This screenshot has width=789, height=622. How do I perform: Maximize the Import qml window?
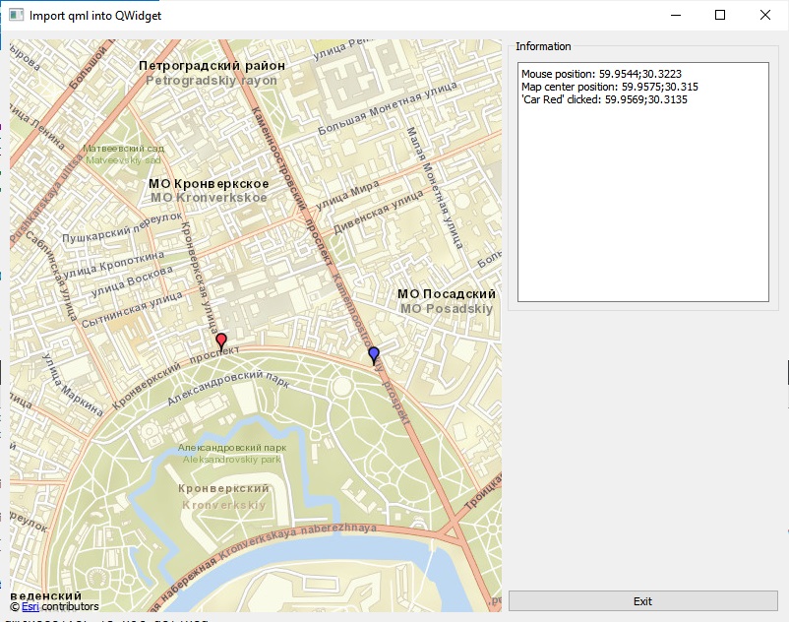click(x=720, y=16)
